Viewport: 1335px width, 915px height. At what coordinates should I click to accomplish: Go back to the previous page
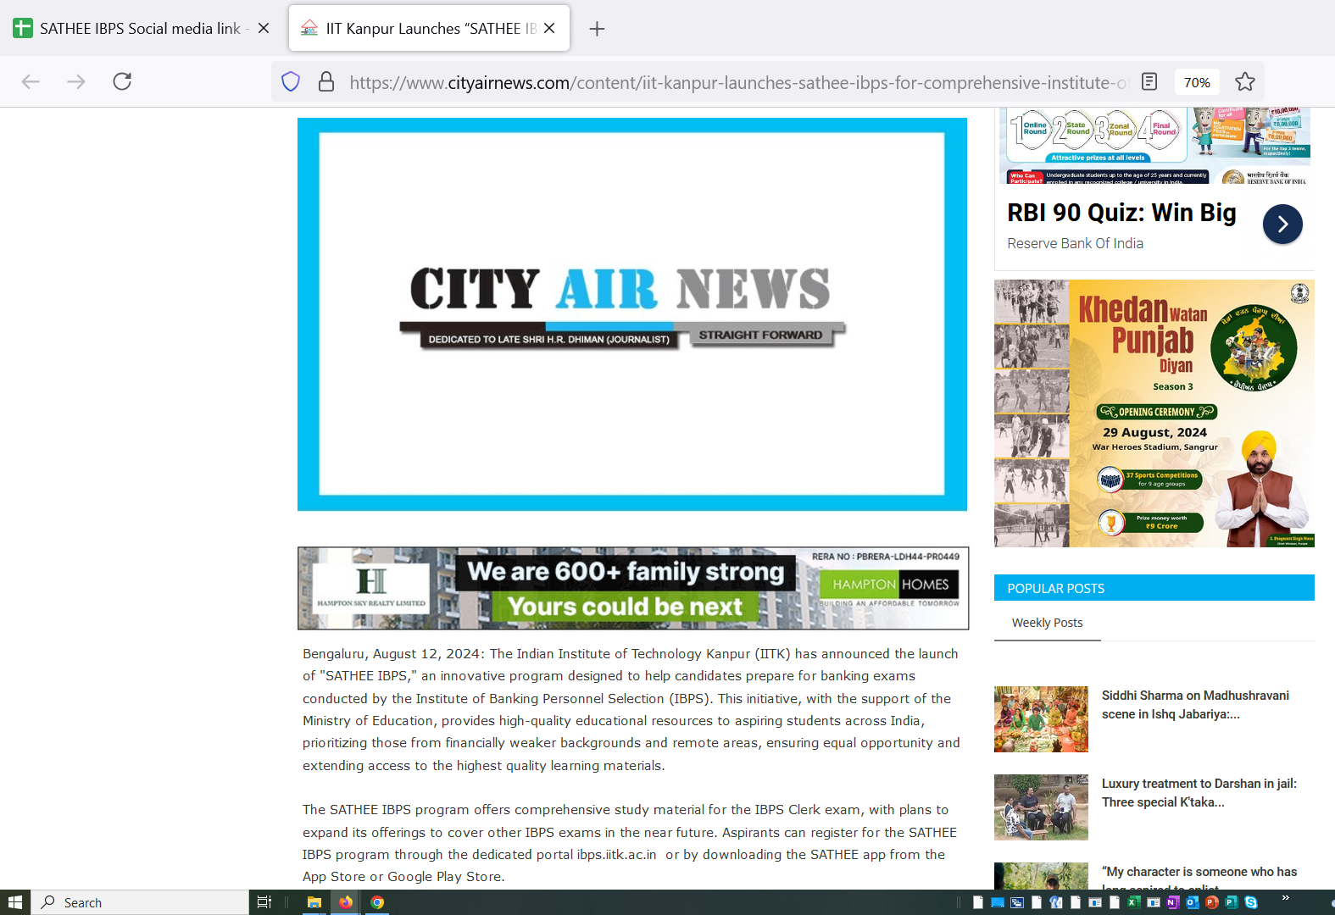click(31, 81)
